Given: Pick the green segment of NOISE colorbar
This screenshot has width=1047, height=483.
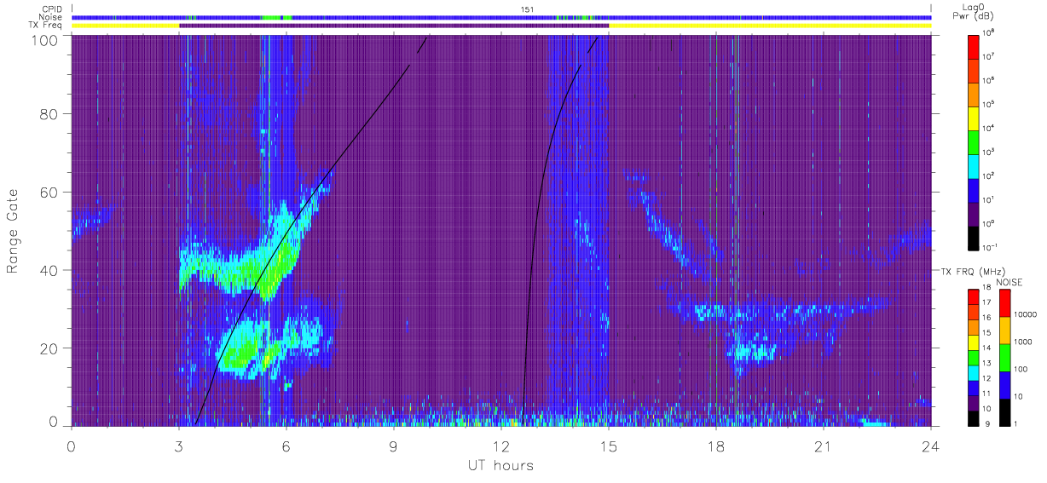Looking at the screenshot, I should (x=1005, y=358).
